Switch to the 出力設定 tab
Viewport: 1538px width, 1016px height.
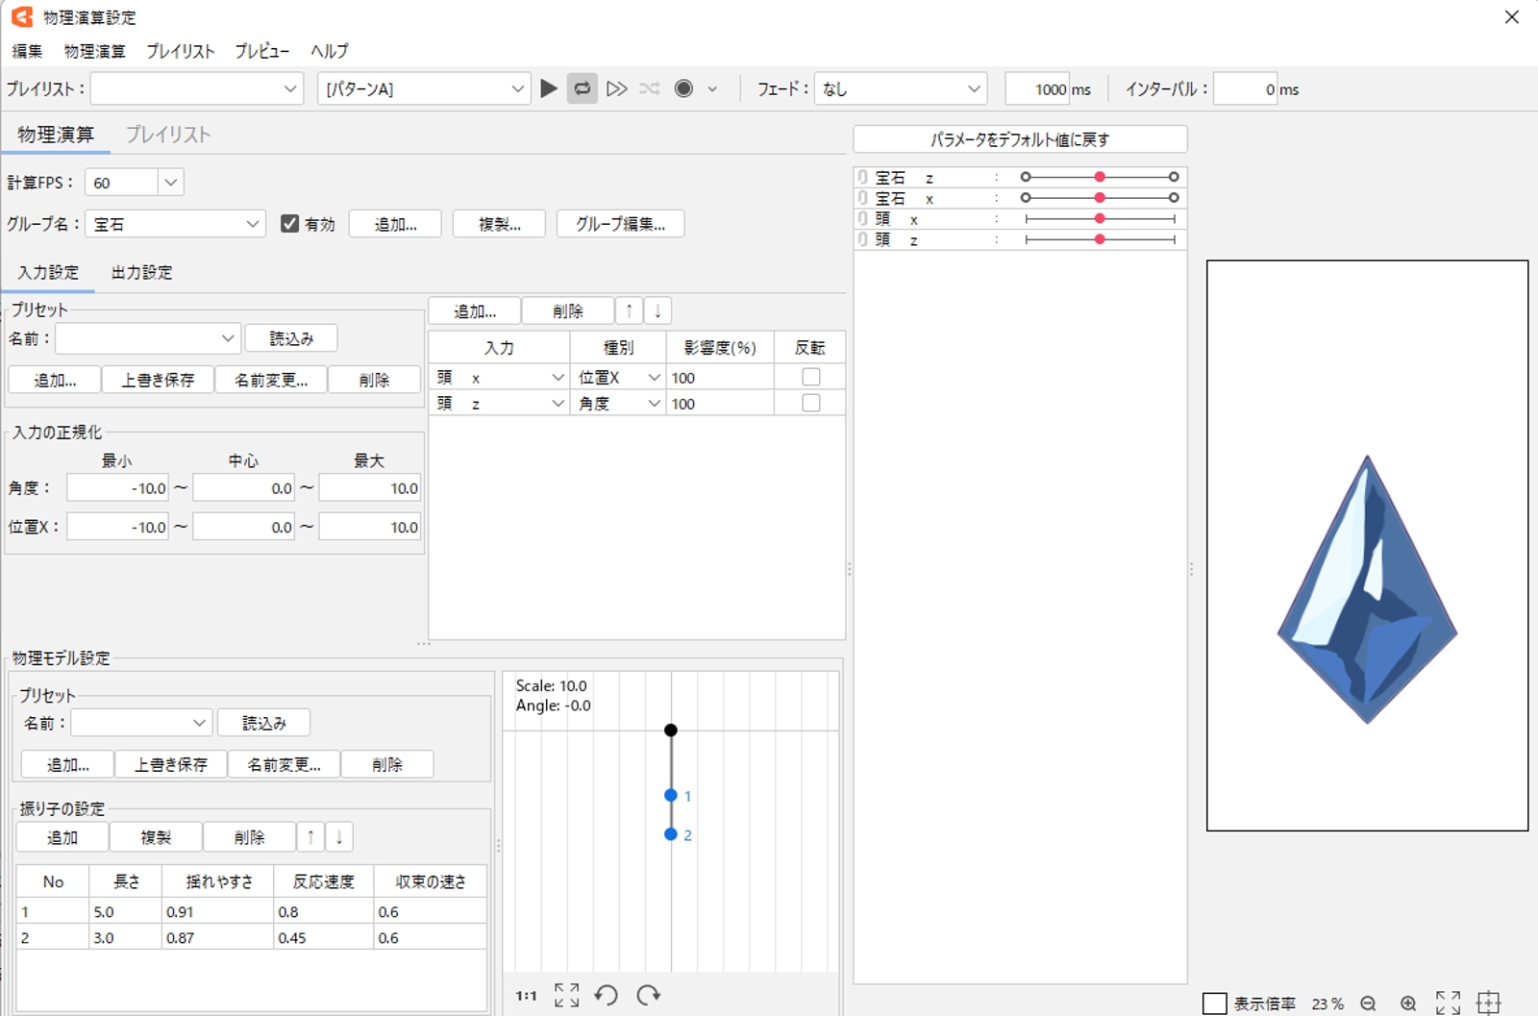click(142, 273)
